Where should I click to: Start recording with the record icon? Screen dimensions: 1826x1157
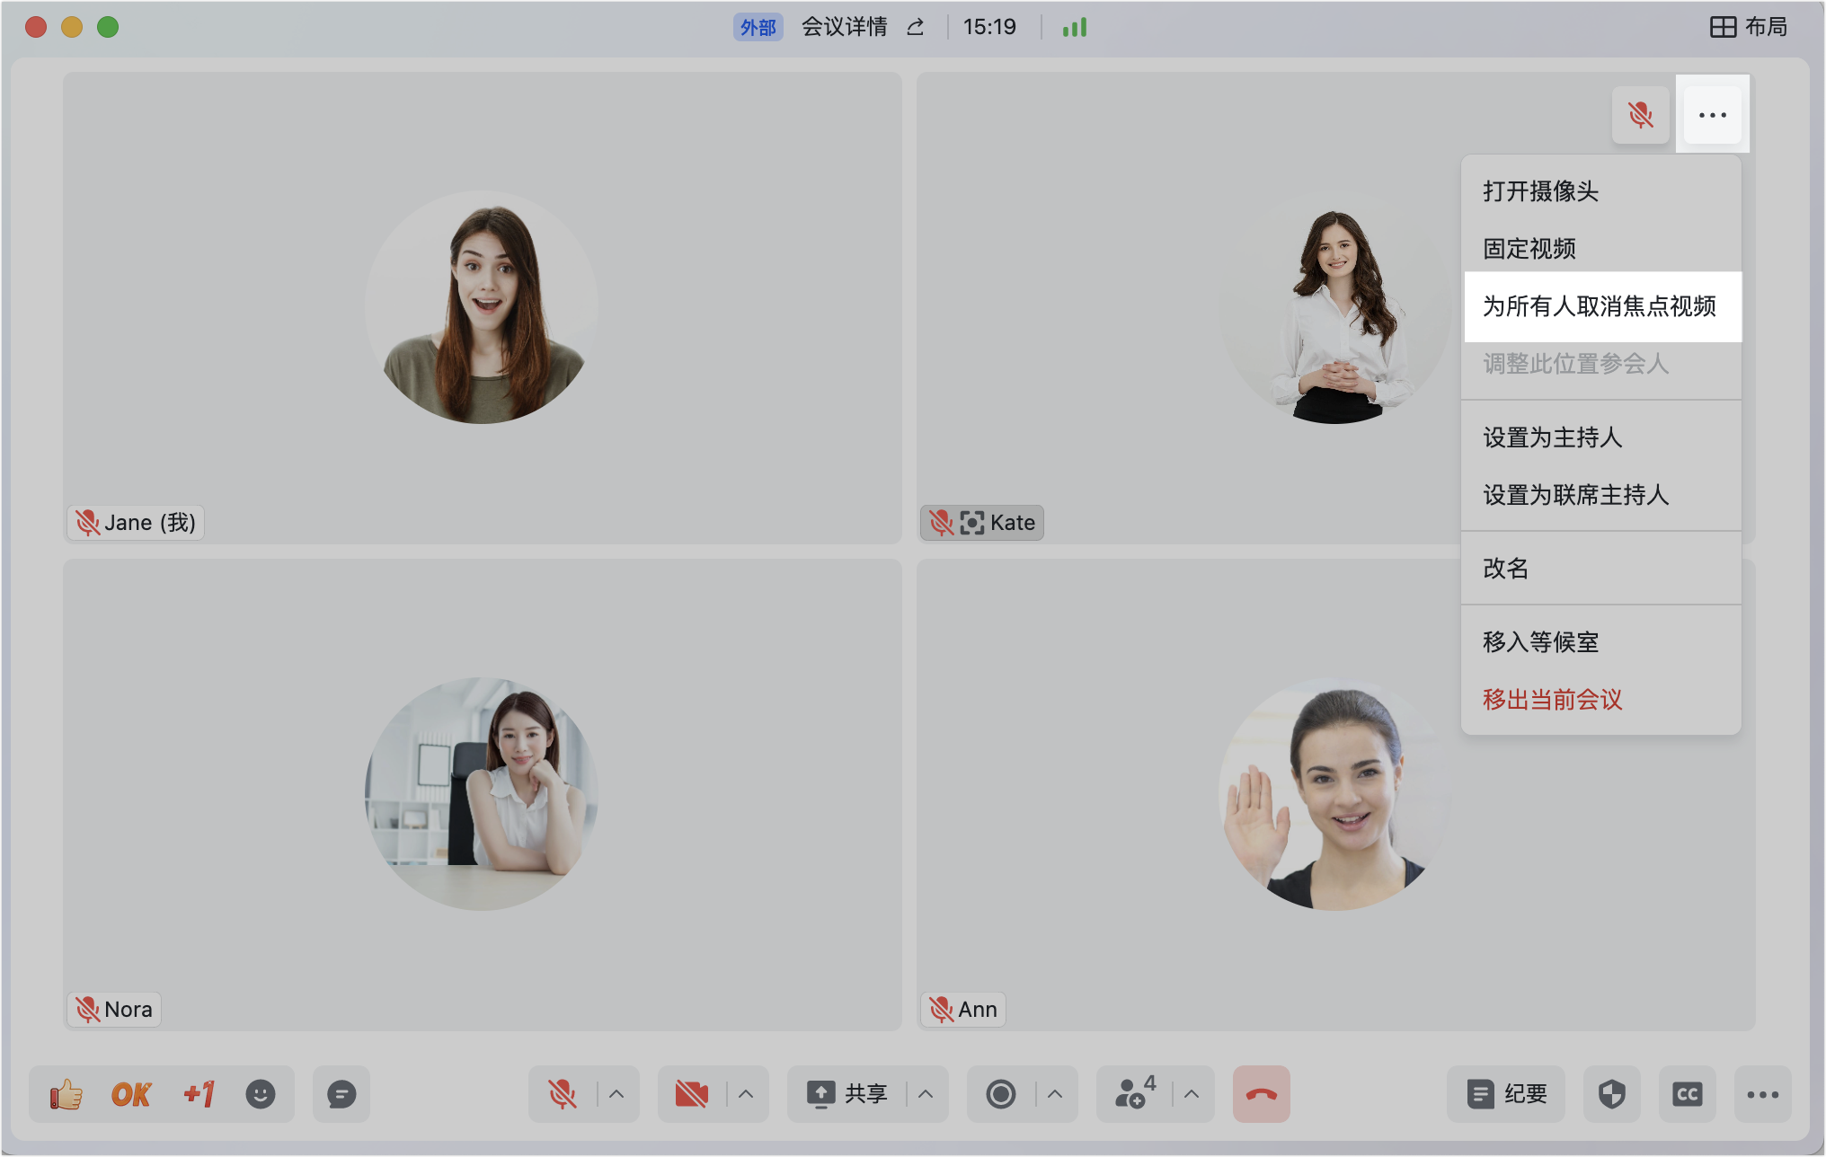(1001, 1094)
